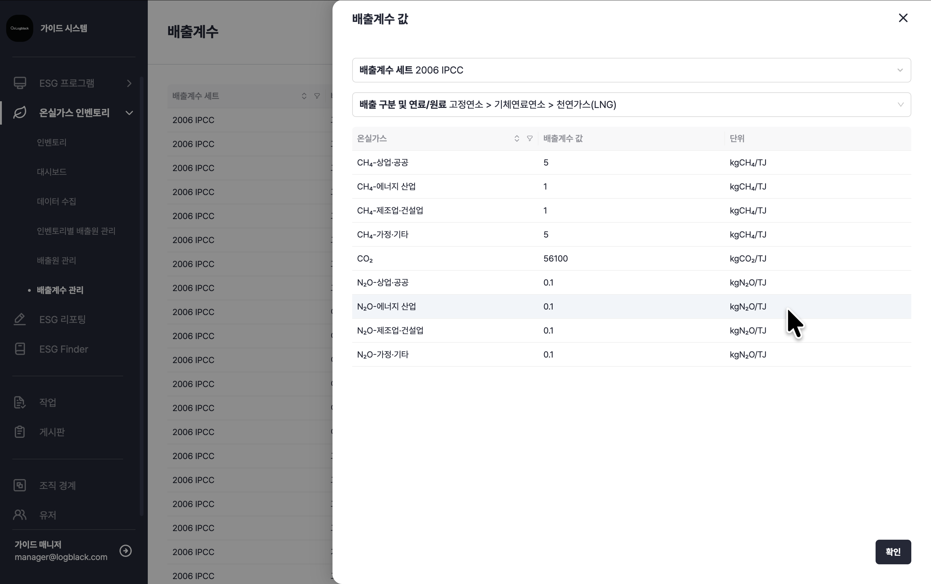
Task: Click the ESG 리포팅 pencil icon
Action: coord(20,319)
